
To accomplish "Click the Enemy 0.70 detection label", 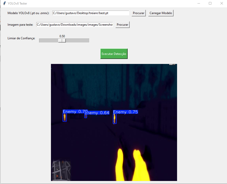I will coord(75,112).
